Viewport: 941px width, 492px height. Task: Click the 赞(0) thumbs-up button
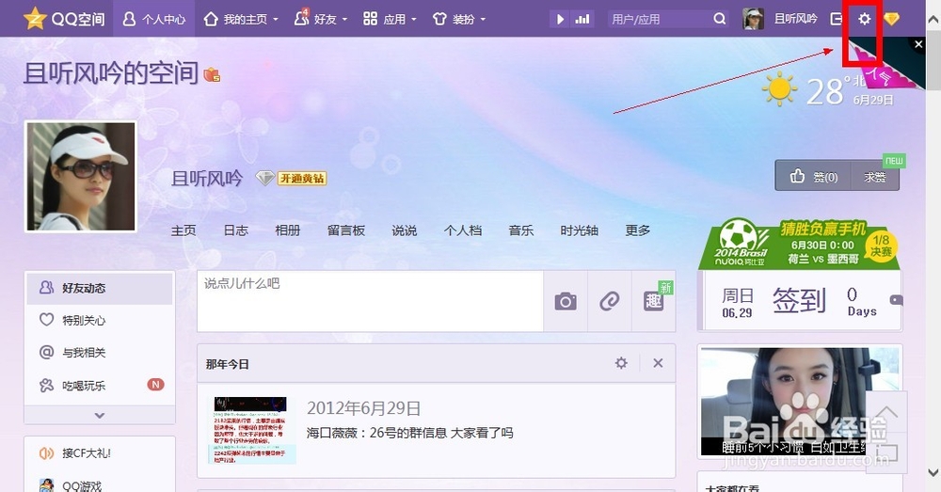[x=814, y=176]
